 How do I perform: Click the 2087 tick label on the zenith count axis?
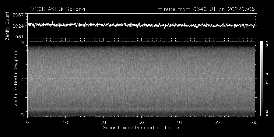(18, 15)
